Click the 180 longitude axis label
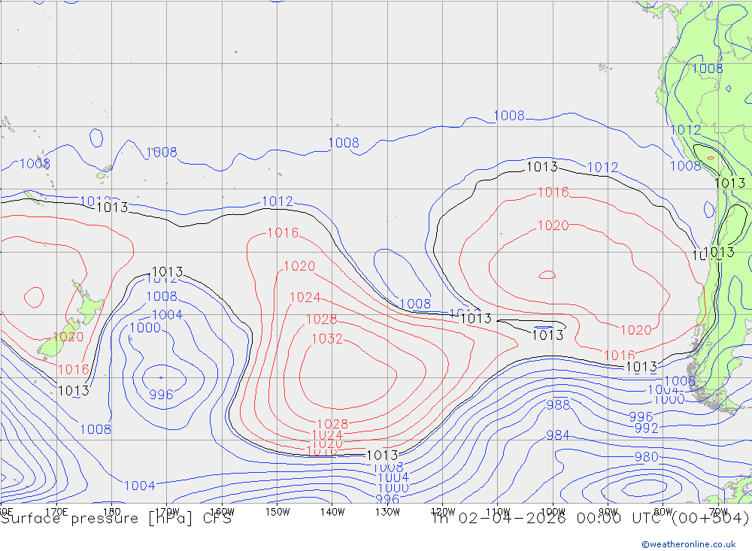The image size is (752, 551). point(111,512)
